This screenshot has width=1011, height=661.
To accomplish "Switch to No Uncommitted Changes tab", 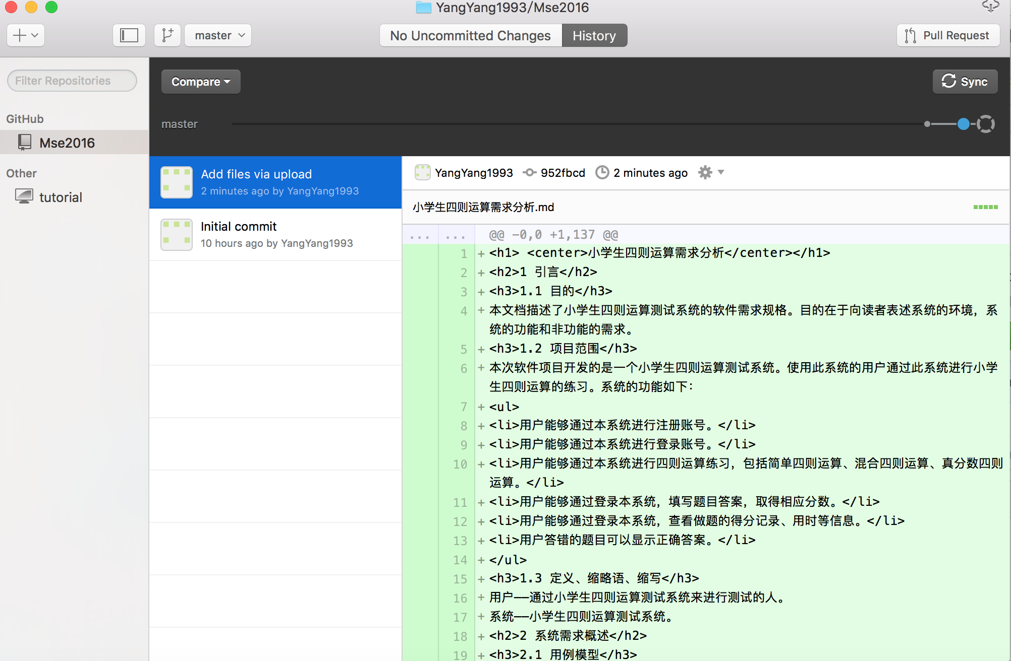I will pos(470,36).
